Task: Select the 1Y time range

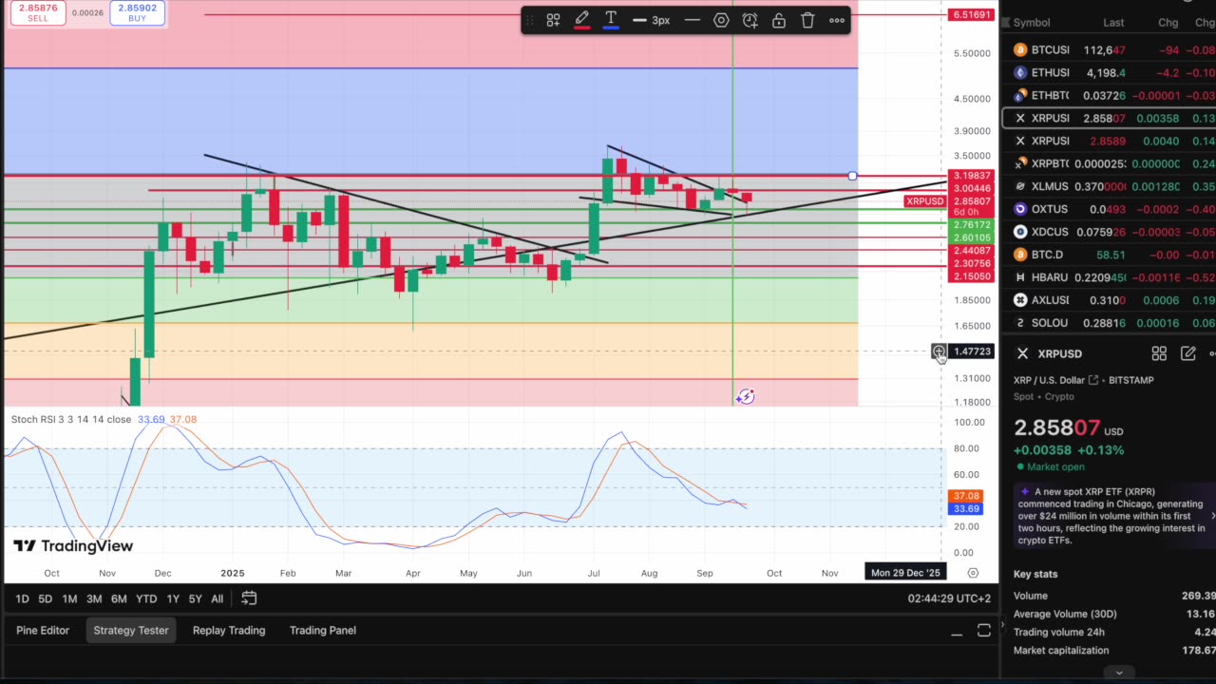Action: [x=173, y=598]
